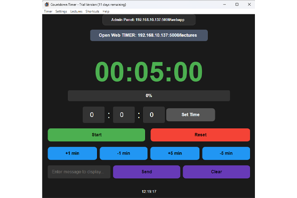
Task: Focus the minutes input field
Action: click(124, 115)
